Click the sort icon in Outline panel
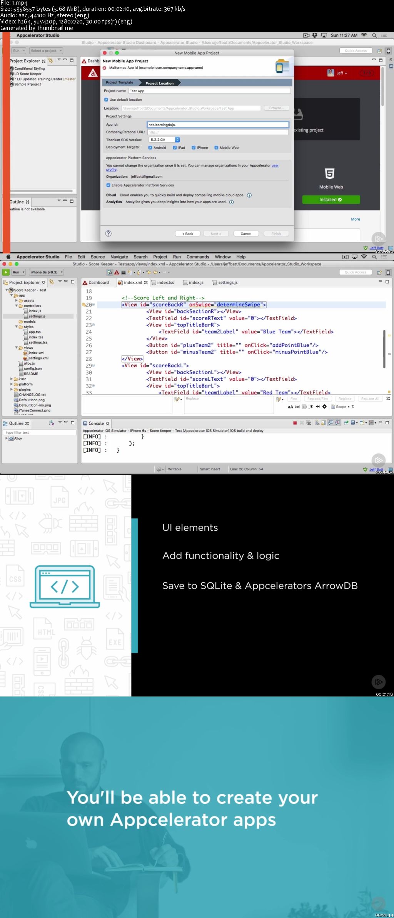The width and height of the screenshot is (394, 918). point(52,423)
